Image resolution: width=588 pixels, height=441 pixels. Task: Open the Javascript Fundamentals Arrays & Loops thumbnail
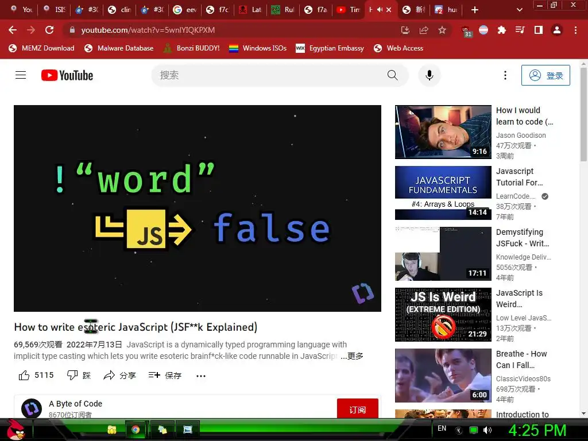[x=443, y=193]
